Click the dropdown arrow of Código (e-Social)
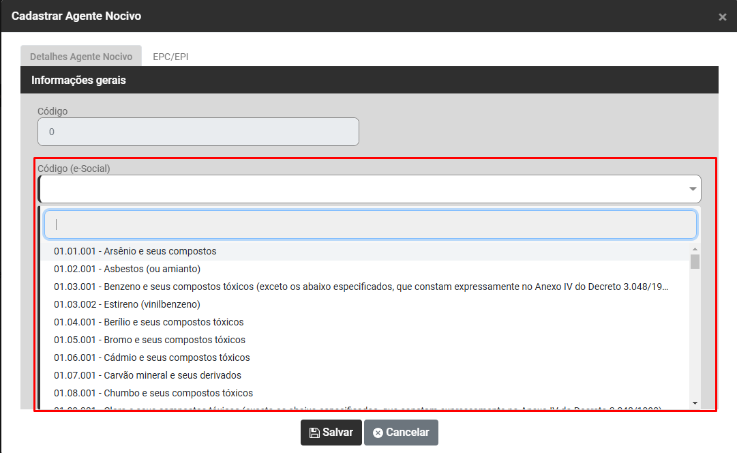This screenshot has height=453, width=737. (x=693, y=189)
